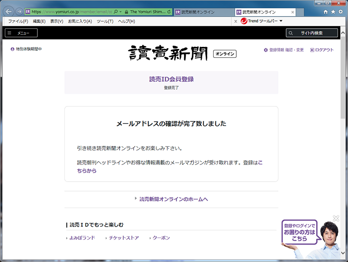The width and height of the screenshot is (348, 262).
Task: Click the 特別体験期間中 user status
Action: (26, 49)
